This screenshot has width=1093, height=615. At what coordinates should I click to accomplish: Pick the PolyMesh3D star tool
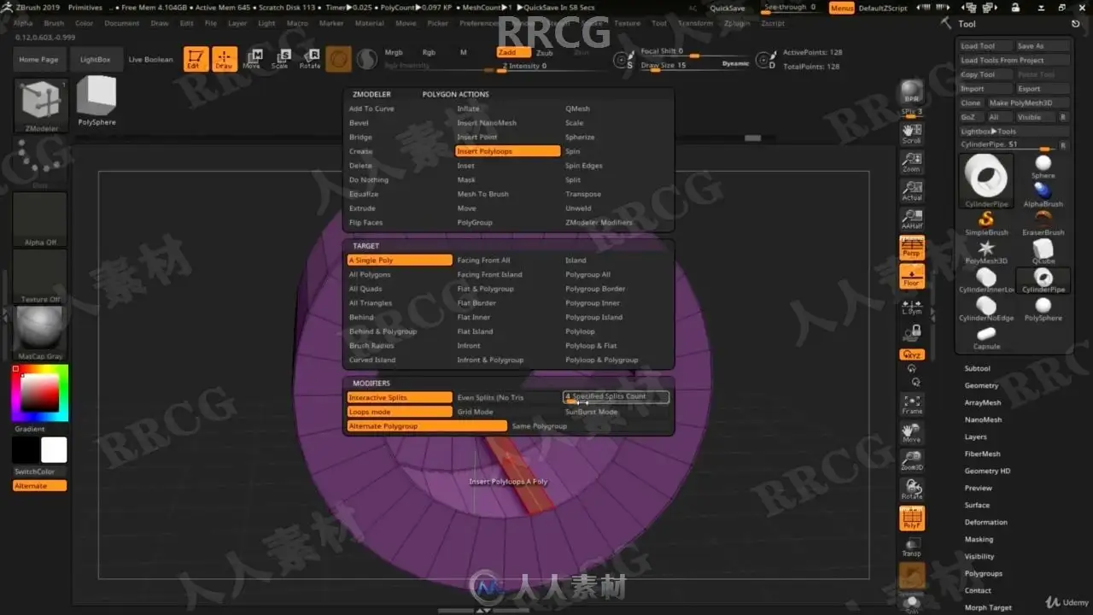986,251
